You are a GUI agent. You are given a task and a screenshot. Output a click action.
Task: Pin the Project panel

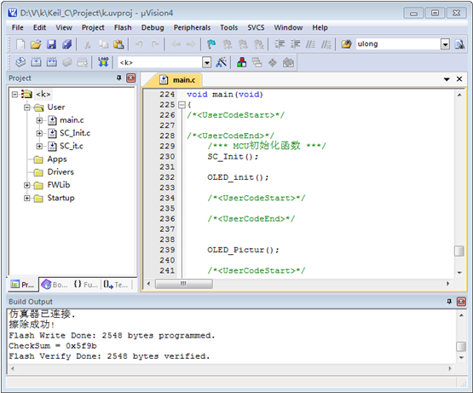[119, 78]
